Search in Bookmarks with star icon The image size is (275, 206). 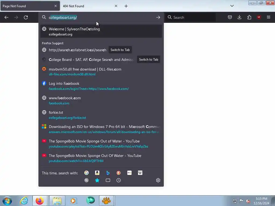[97, 180]
